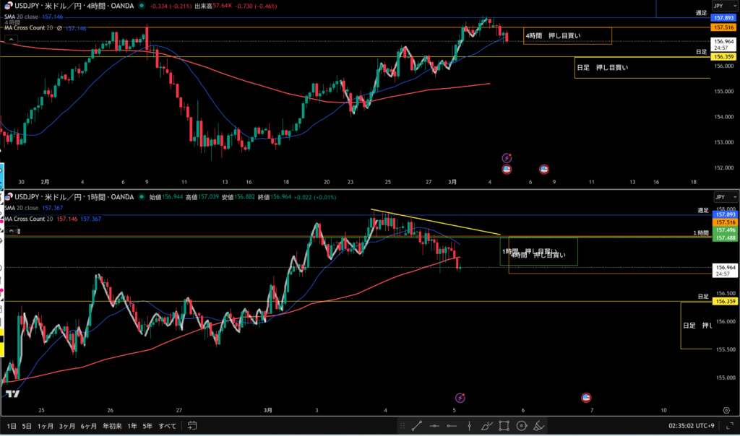Open the JPY currency dropdown on lower chart
740x436 pixels.
725,196
